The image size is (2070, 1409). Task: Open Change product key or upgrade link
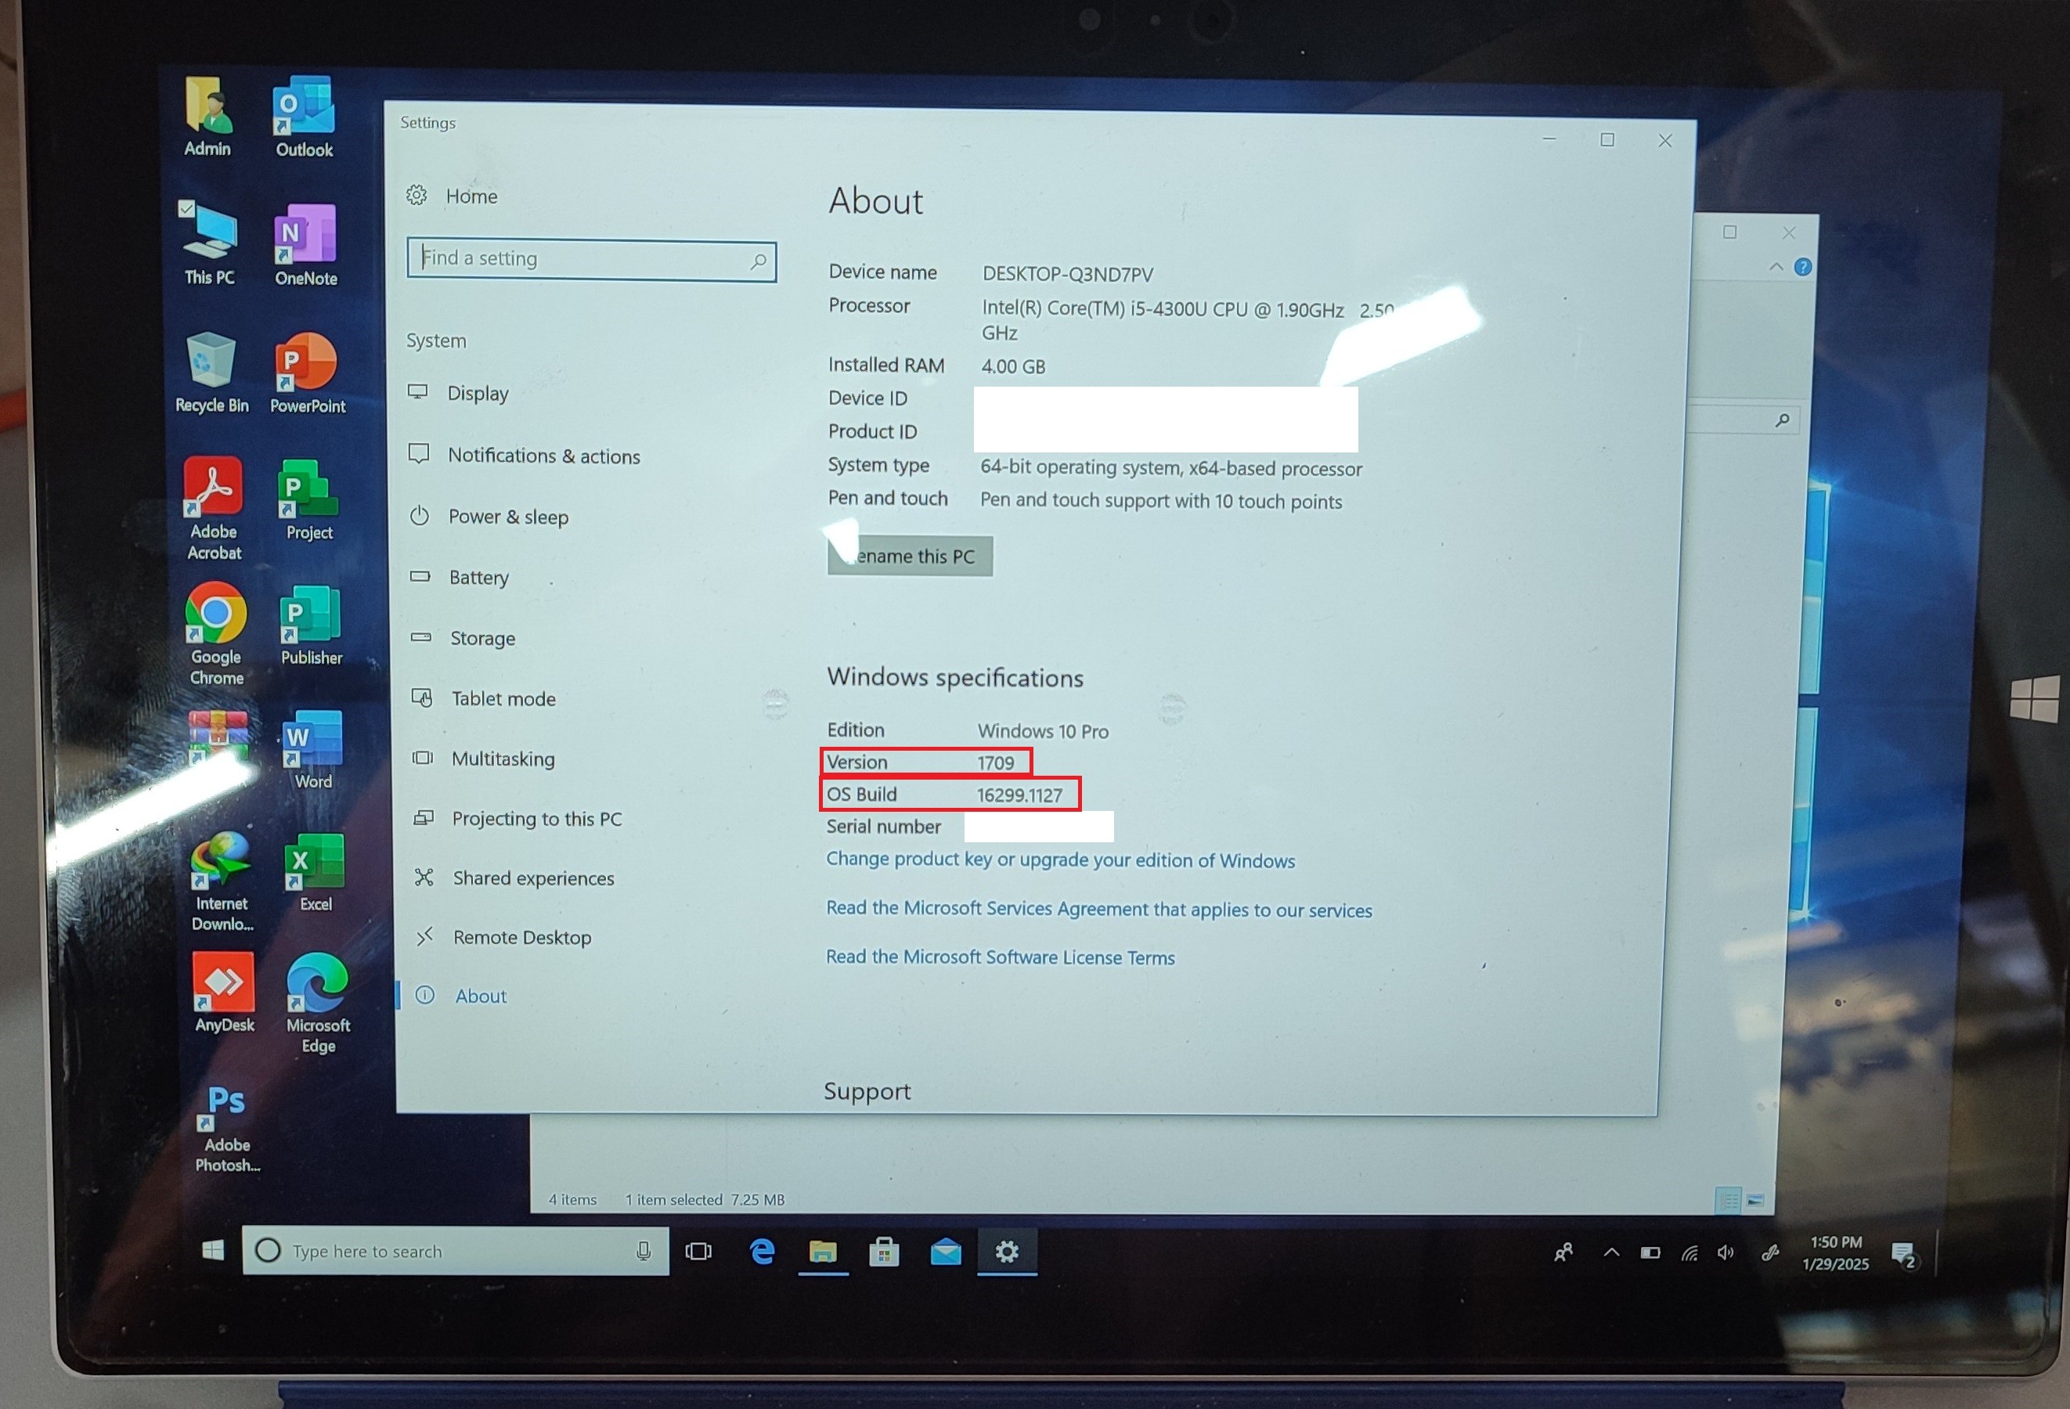(1060, 859)
